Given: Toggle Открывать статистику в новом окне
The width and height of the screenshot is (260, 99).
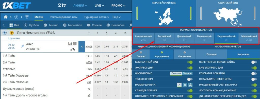Looking at the screenshot, I should coord(190,96).
